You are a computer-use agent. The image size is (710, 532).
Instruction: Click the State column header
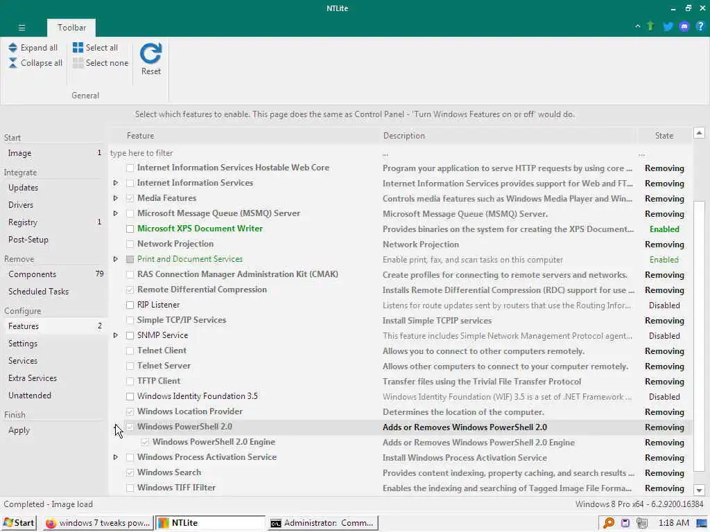664,136
